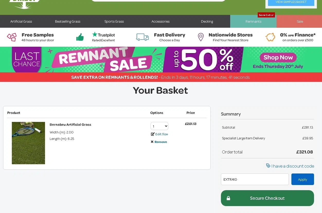The height and width of the screenshot is (213, 322).
Task: Click the Fast Delivery truck icon
Action: tap(142, 37)
